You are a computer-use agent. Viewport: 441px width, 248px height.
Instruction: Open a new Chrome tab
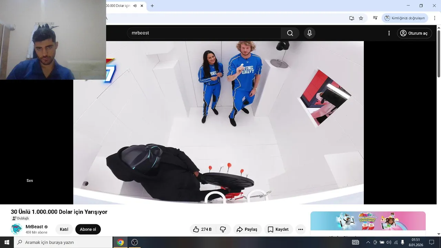click(x=152, y=6)
